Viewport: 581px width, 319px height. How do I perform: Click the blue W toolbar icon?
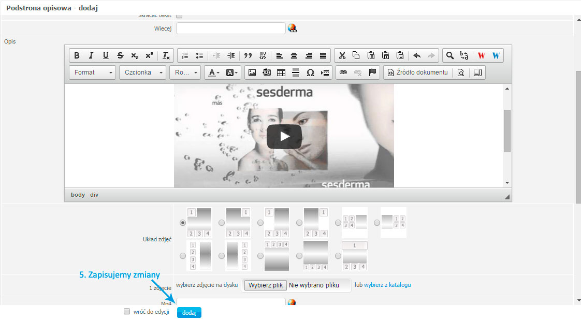pos(496,55)
